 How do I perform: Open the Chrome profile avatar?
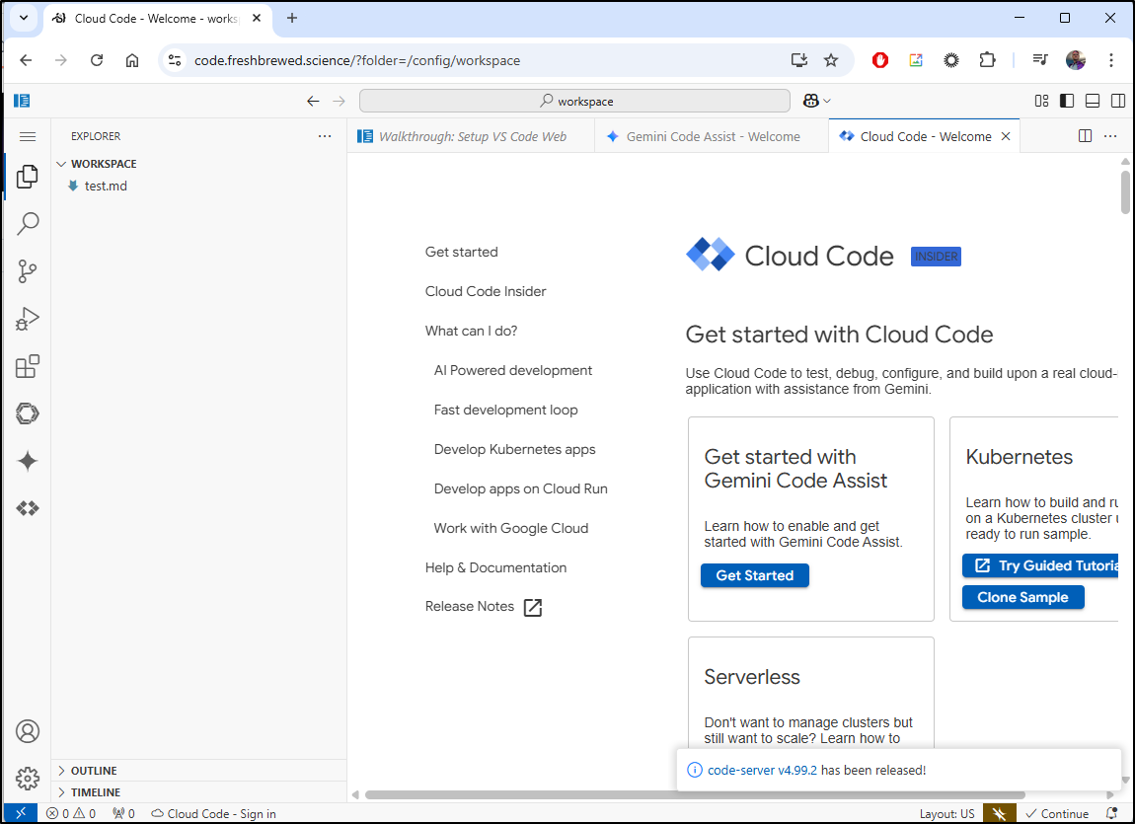click(1076, 61)
